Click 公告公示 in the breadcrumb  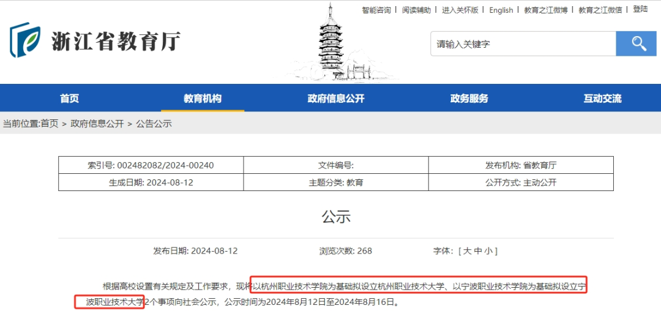[154, 124]
